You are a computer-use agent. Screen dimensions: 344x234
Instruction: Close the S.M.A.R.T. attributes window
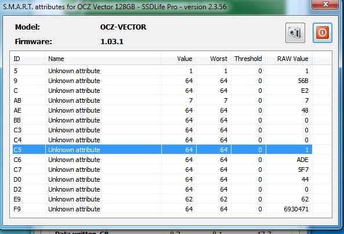point(325,5)
